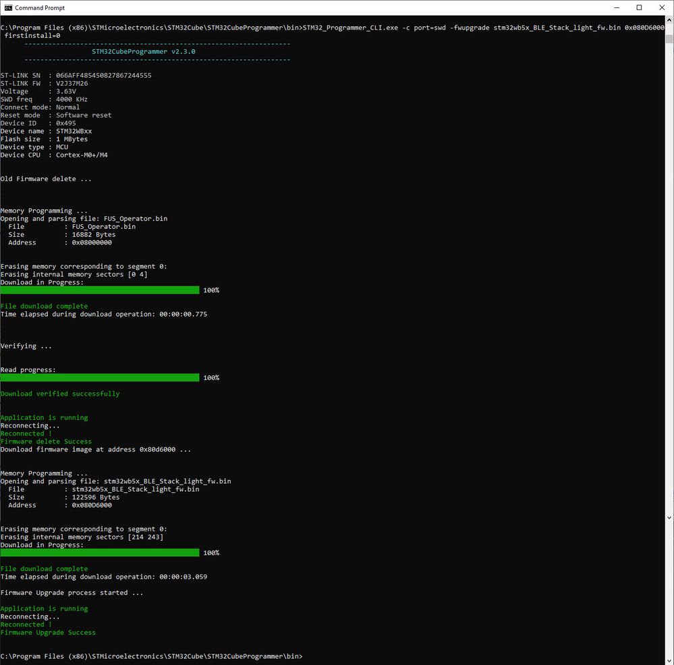Click the 'Connect mode: Normal' line
Screen dimensions: 674x665
40,107
